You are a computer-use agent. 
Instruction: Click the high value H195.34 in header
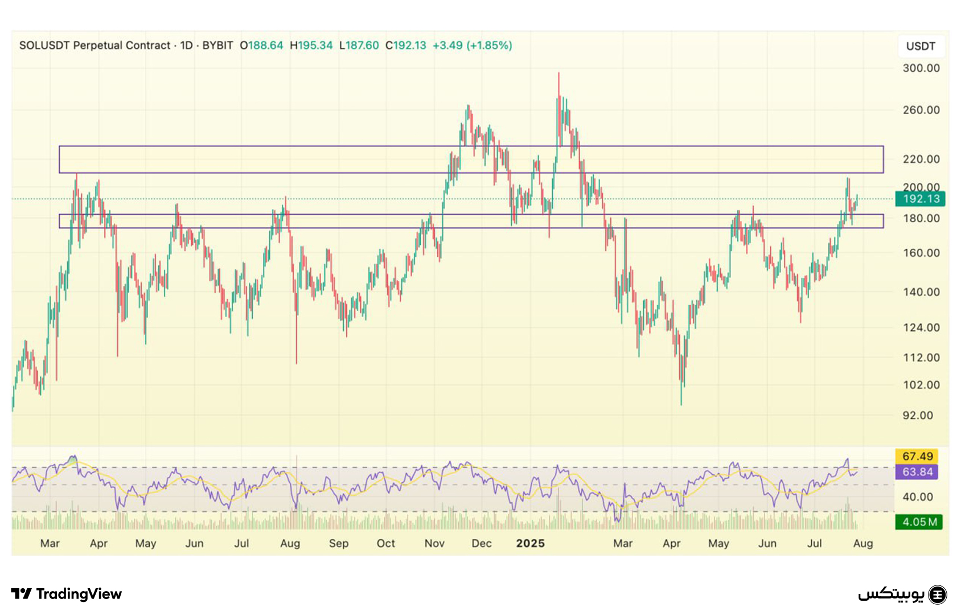tap(311, 46)
